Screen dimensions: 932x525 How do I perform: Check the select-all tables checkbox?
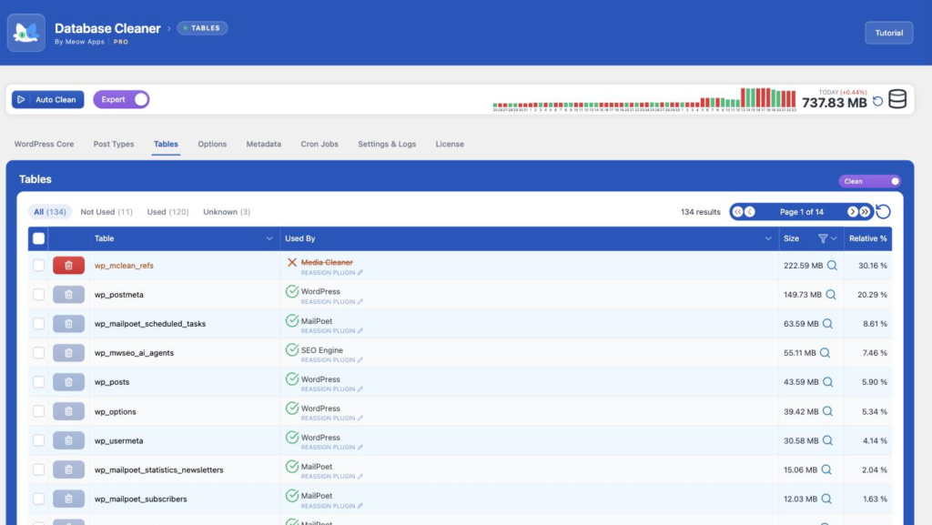38,238
